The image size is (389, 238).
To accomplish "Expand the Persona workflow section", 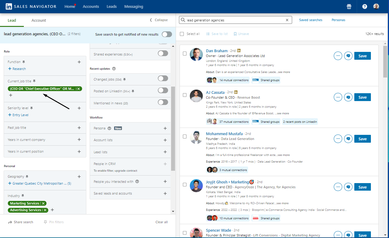I will 165,128.
